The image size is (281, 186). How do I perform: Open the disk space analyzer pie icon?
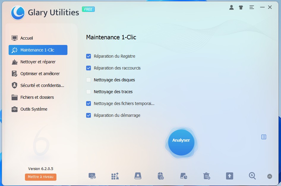[x=184, y=176]
